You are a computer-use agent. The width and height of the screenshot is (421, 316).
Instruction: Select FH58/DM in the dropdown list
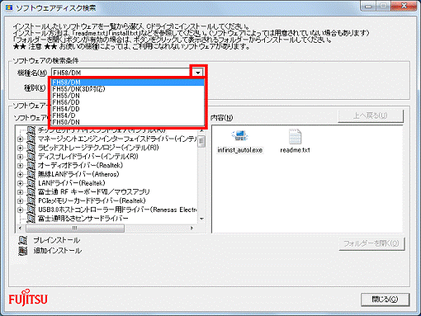(x=128, y=83)
